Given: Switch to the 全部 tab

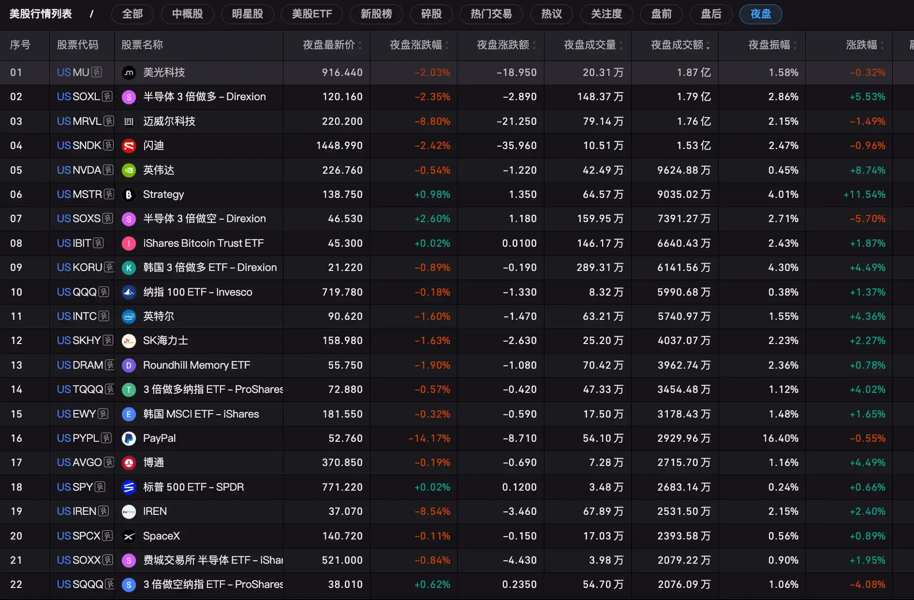Looking at the screenshot, I should [133, 14].
